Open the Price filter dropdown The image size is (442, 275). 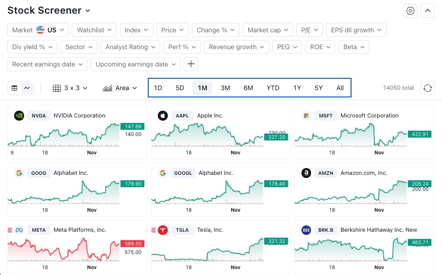(x=172, y=30)
